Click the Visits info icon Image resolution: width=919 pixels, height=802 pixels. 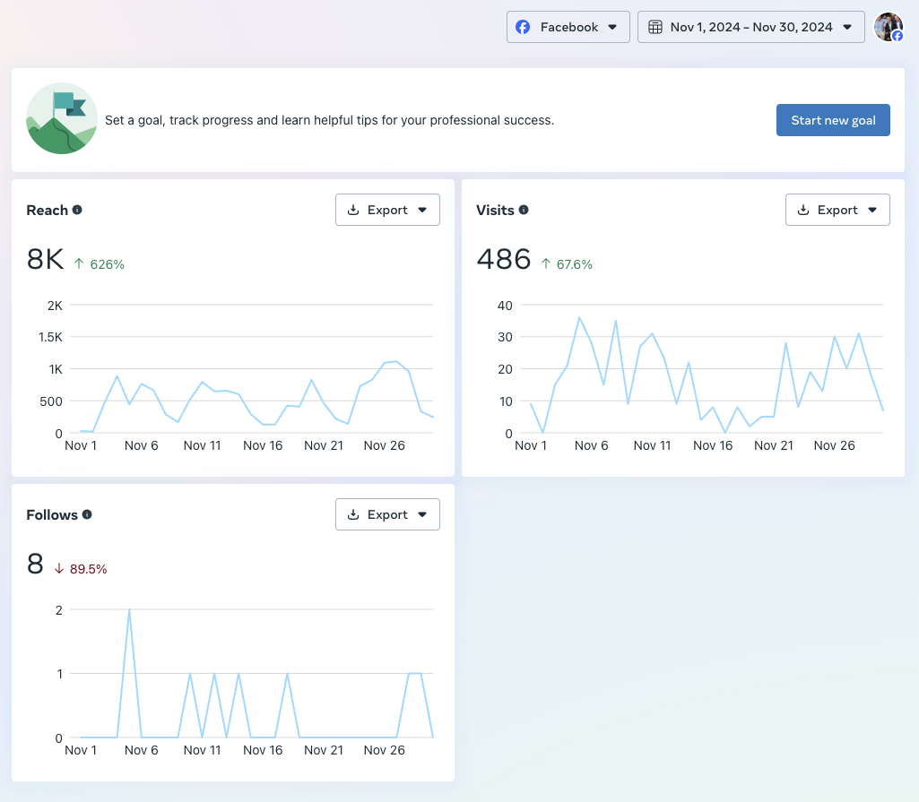(524, 210)
